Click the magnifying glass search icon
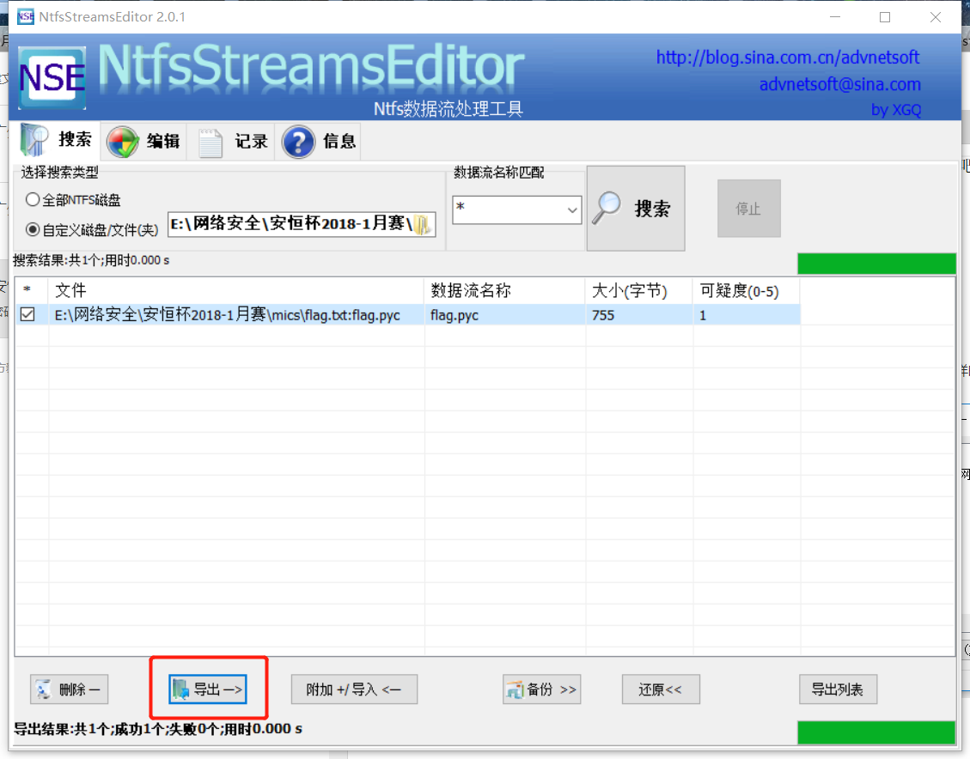The image size is (970, 759). [x=607, y=209]
